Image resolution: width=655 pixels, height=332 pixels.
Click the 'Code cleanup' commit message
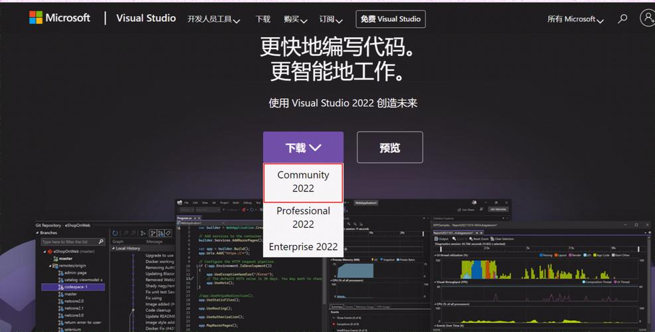pyautogui.click(x=158, y=310)
